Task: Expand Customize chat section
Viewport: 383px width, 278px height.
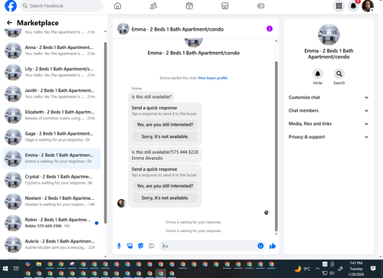Action: click(x=329, y=97)
